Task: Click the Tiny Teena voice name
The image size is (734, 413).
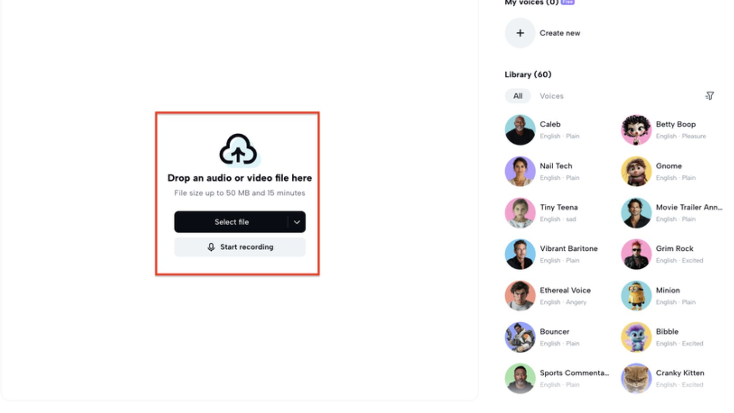Action: [x=559, y=207]
